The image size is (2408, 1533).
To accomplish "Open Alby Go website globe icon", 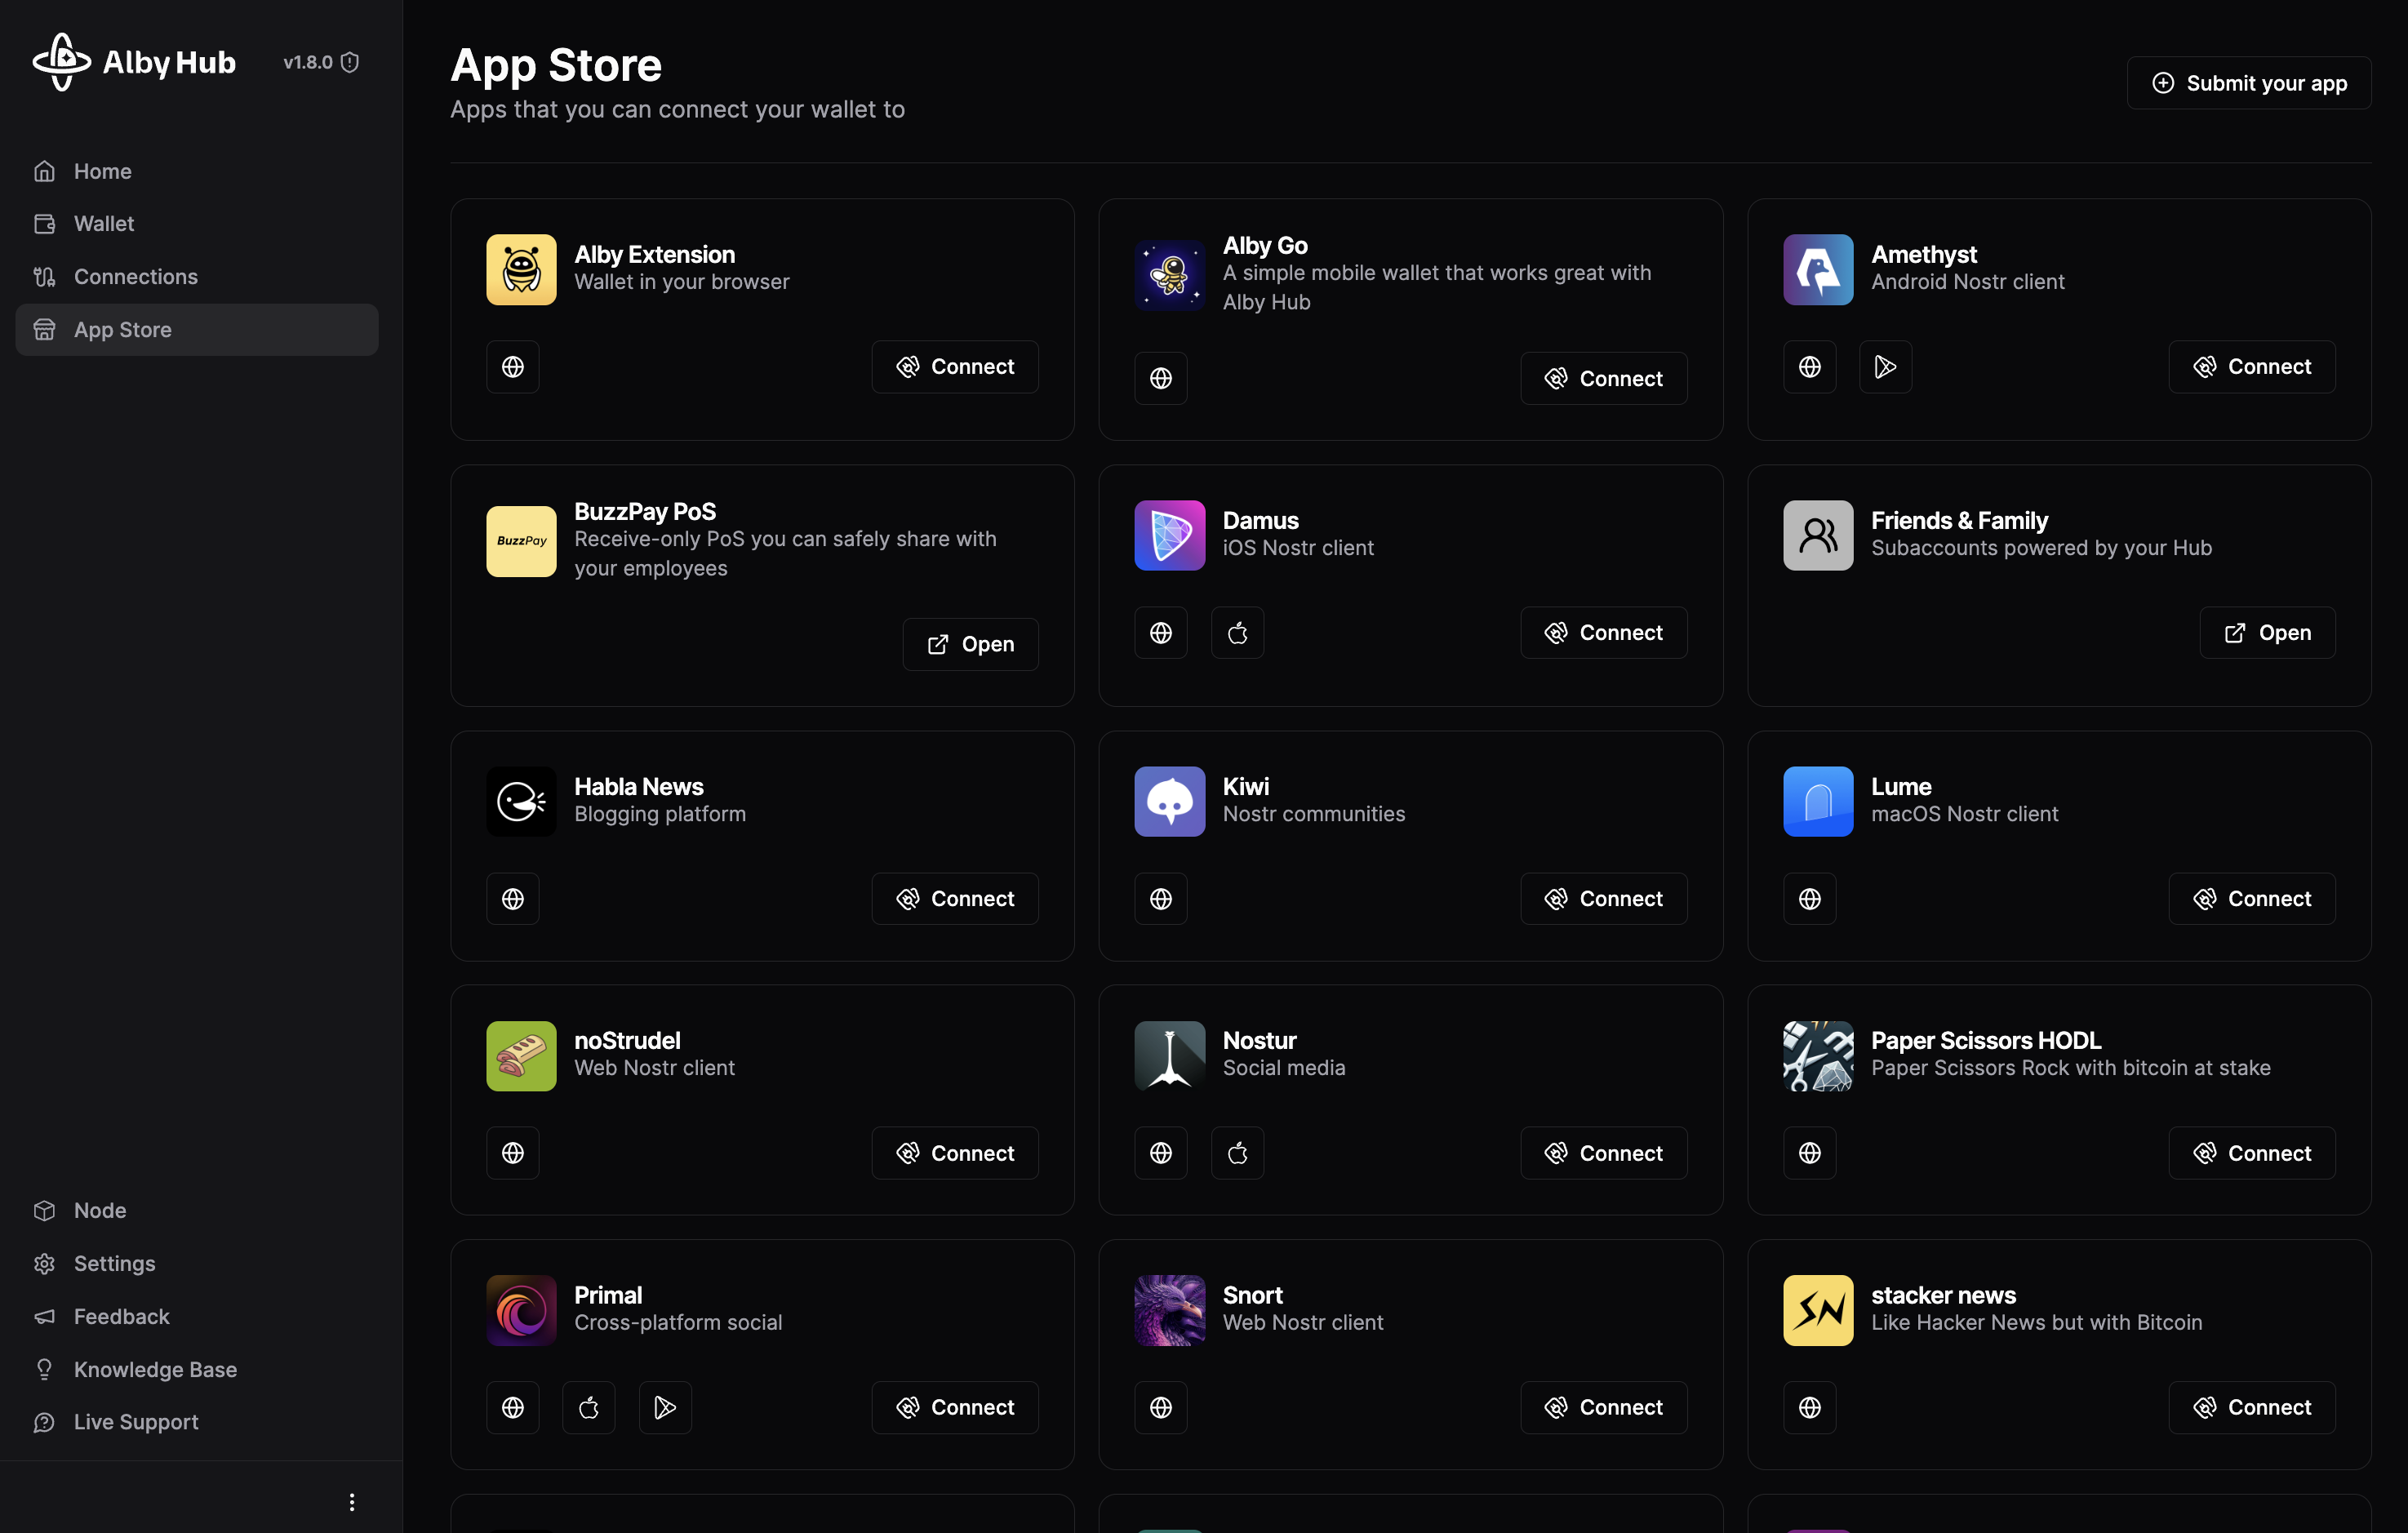I will tap(1160, 378).
